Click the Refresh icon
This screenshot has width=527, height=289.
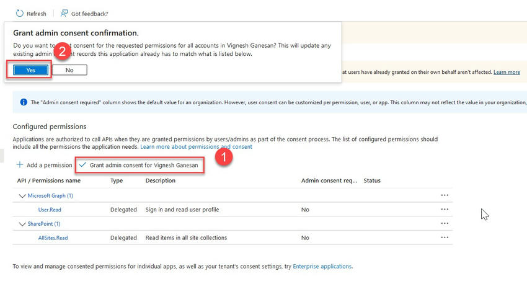[19, 13]
